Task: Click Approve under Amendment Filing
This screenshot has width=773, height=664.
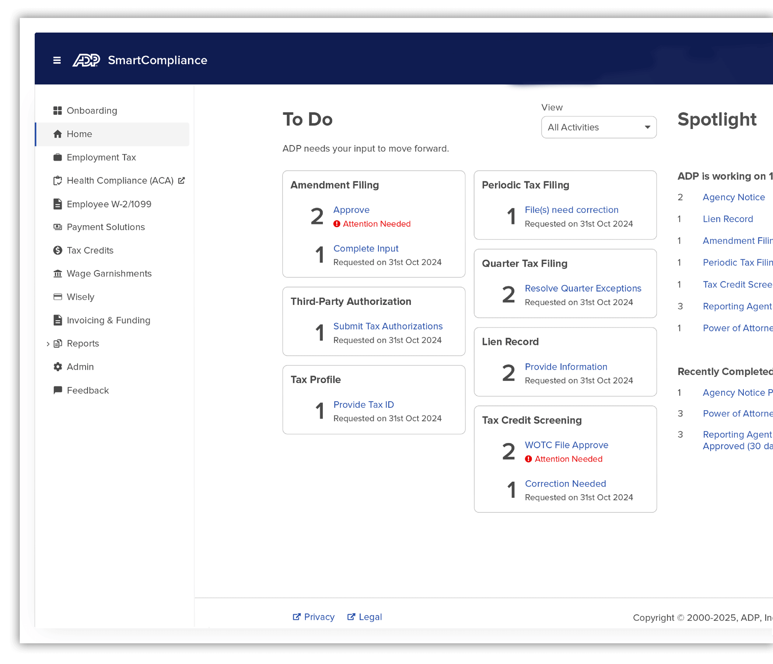Action: (x=351, y=210)
